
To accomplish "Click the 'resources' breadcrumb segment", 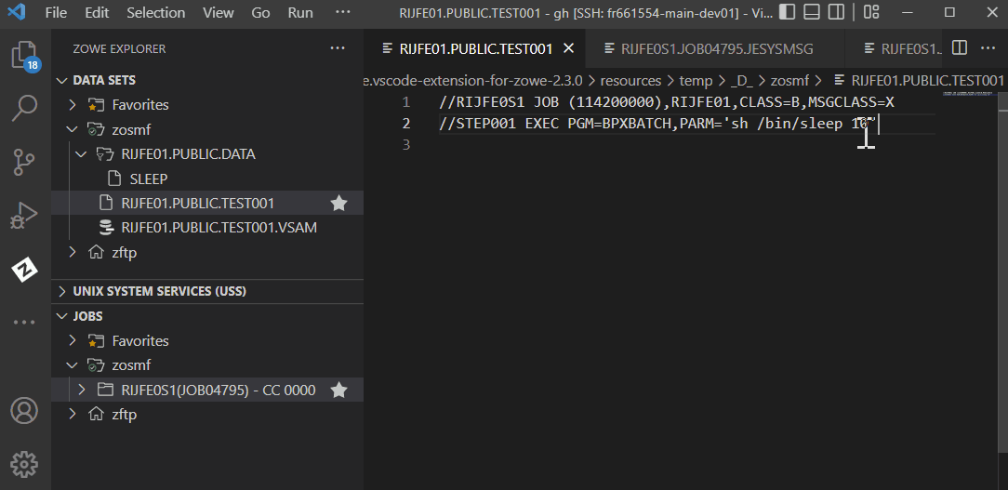I will click(630, 81).
